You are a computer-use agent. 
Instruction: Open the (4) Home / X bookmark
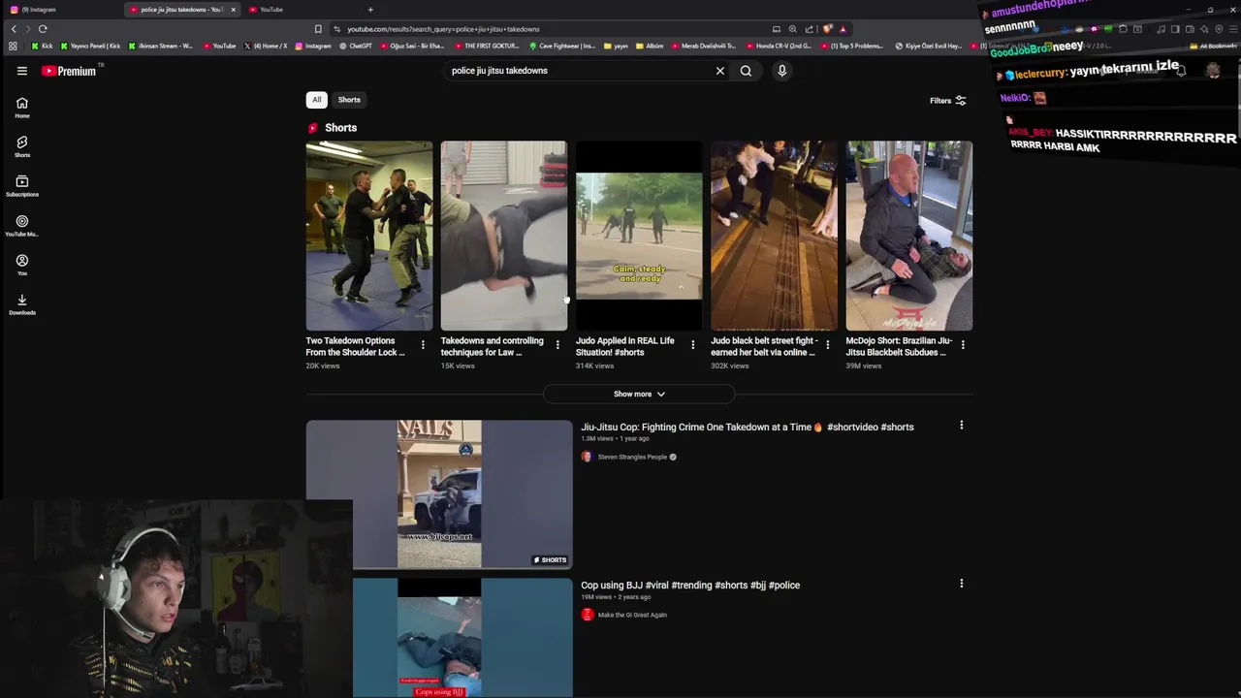265,46
